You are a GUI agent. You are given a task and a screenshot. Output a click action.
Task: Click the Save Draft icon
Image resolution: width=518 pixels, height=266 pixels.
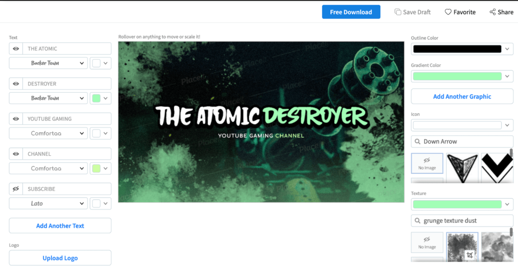pos(398,12)
